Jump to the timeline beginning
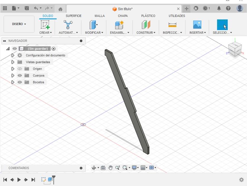247x186 pixels. 5,180
